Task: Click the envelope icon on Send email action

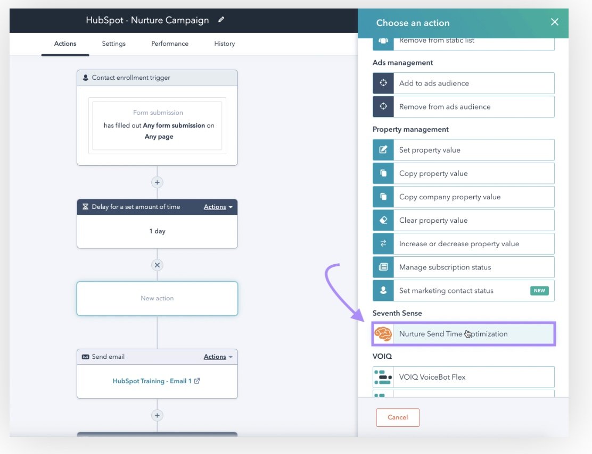Action: pyautogui.click(x=85, y=357)
